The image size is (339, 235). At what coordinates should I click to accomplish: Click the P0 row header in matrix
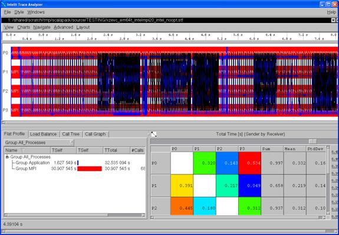pyautogui.click(x=160, y=163)
